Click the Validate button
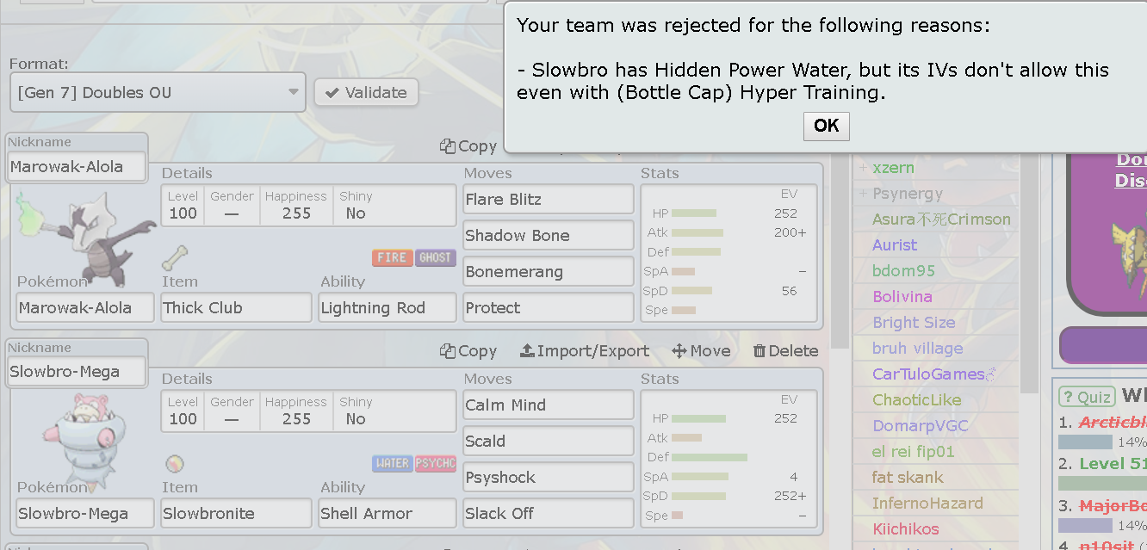This screenshot has height=550, width=1147. click(366, 92)
